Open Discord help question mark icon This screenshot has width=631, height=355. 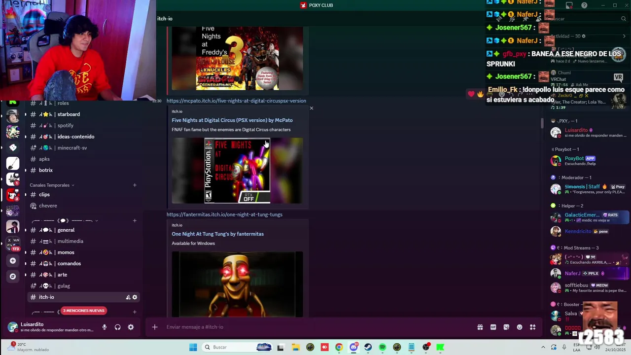click(x=584, y=5)
